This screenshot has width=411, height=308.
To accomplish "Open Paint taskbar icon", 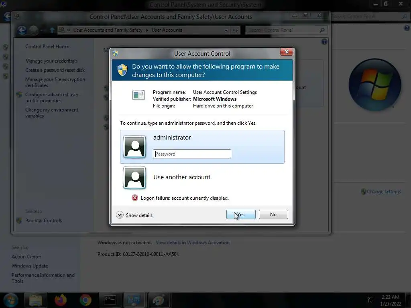I will (x=159, y=300).
